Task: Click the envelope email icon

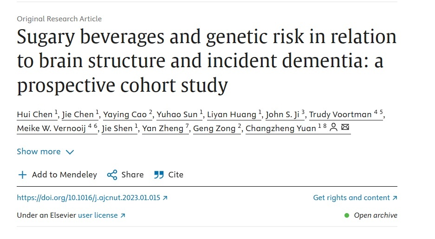Action: click(x=345, y=128)
